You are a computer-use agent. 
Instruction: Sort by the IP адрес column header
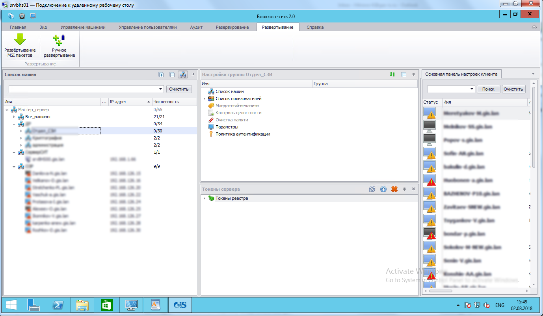click(130, 102)
